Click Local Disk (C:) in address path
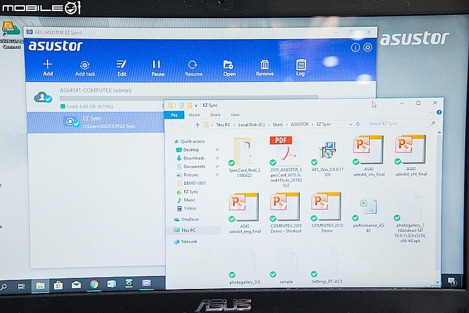This screenshot has height=313, width=469. pos(251,124)
